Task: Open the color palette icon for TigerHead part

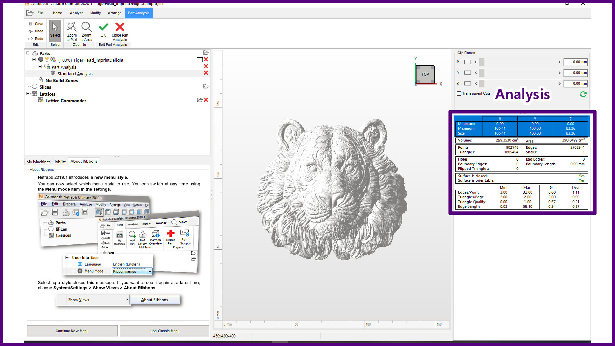Action: pos(53,59)
